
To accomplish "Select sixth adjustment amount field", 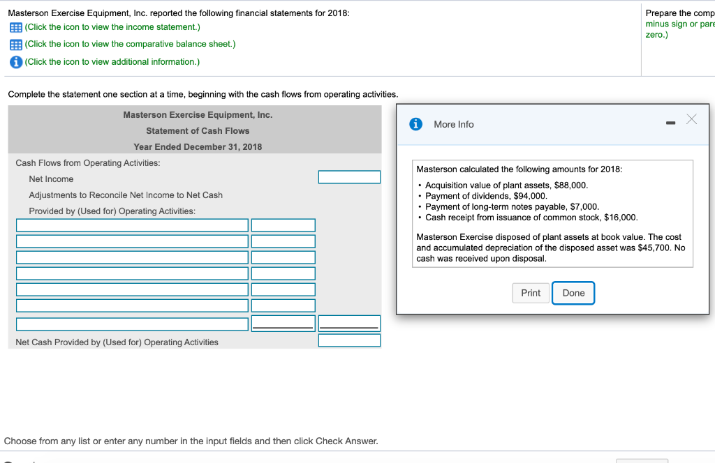I will tap(283, 305).
